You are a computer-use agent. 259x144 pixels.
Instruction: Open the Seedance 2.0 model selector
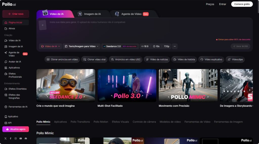coord(120,46)
